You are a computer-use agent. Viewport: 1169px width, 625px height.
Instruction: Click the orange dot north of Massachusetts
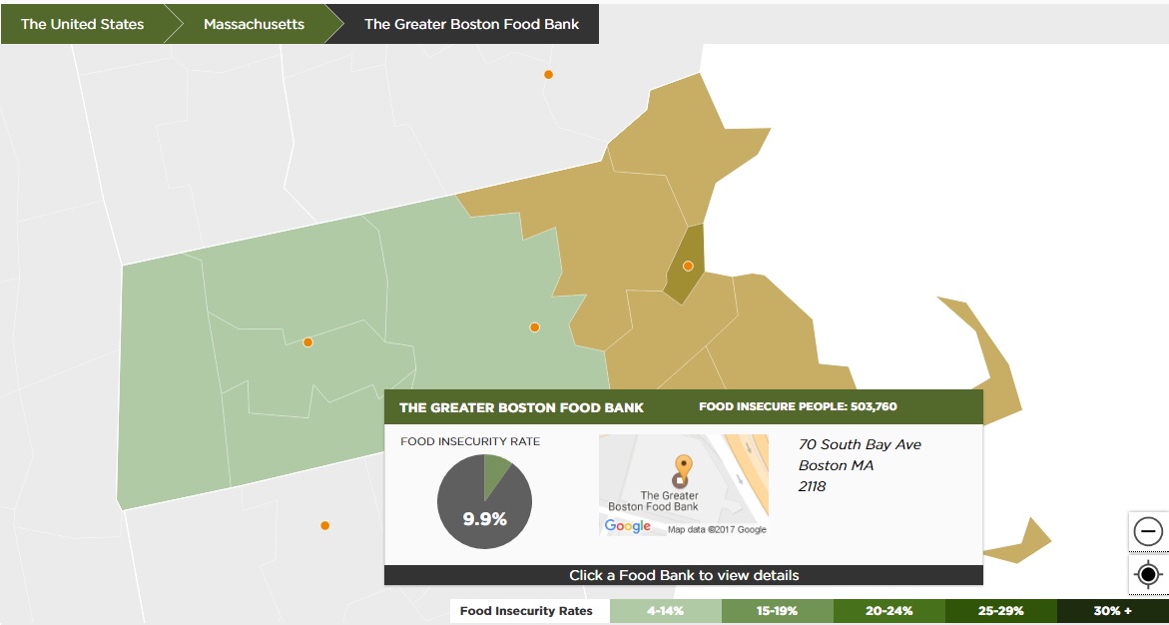pos(549,74)
